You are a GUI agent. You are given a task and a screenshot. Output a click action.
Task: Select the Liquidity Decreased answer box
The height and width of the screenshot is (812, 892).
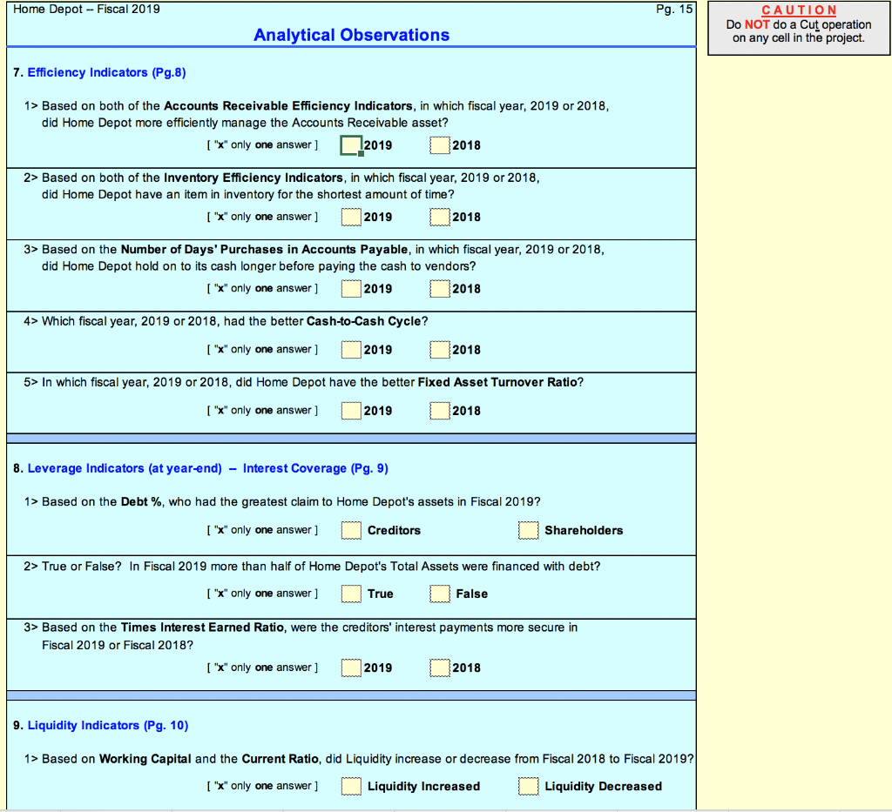pyautogui.click(x=529, y=787)
